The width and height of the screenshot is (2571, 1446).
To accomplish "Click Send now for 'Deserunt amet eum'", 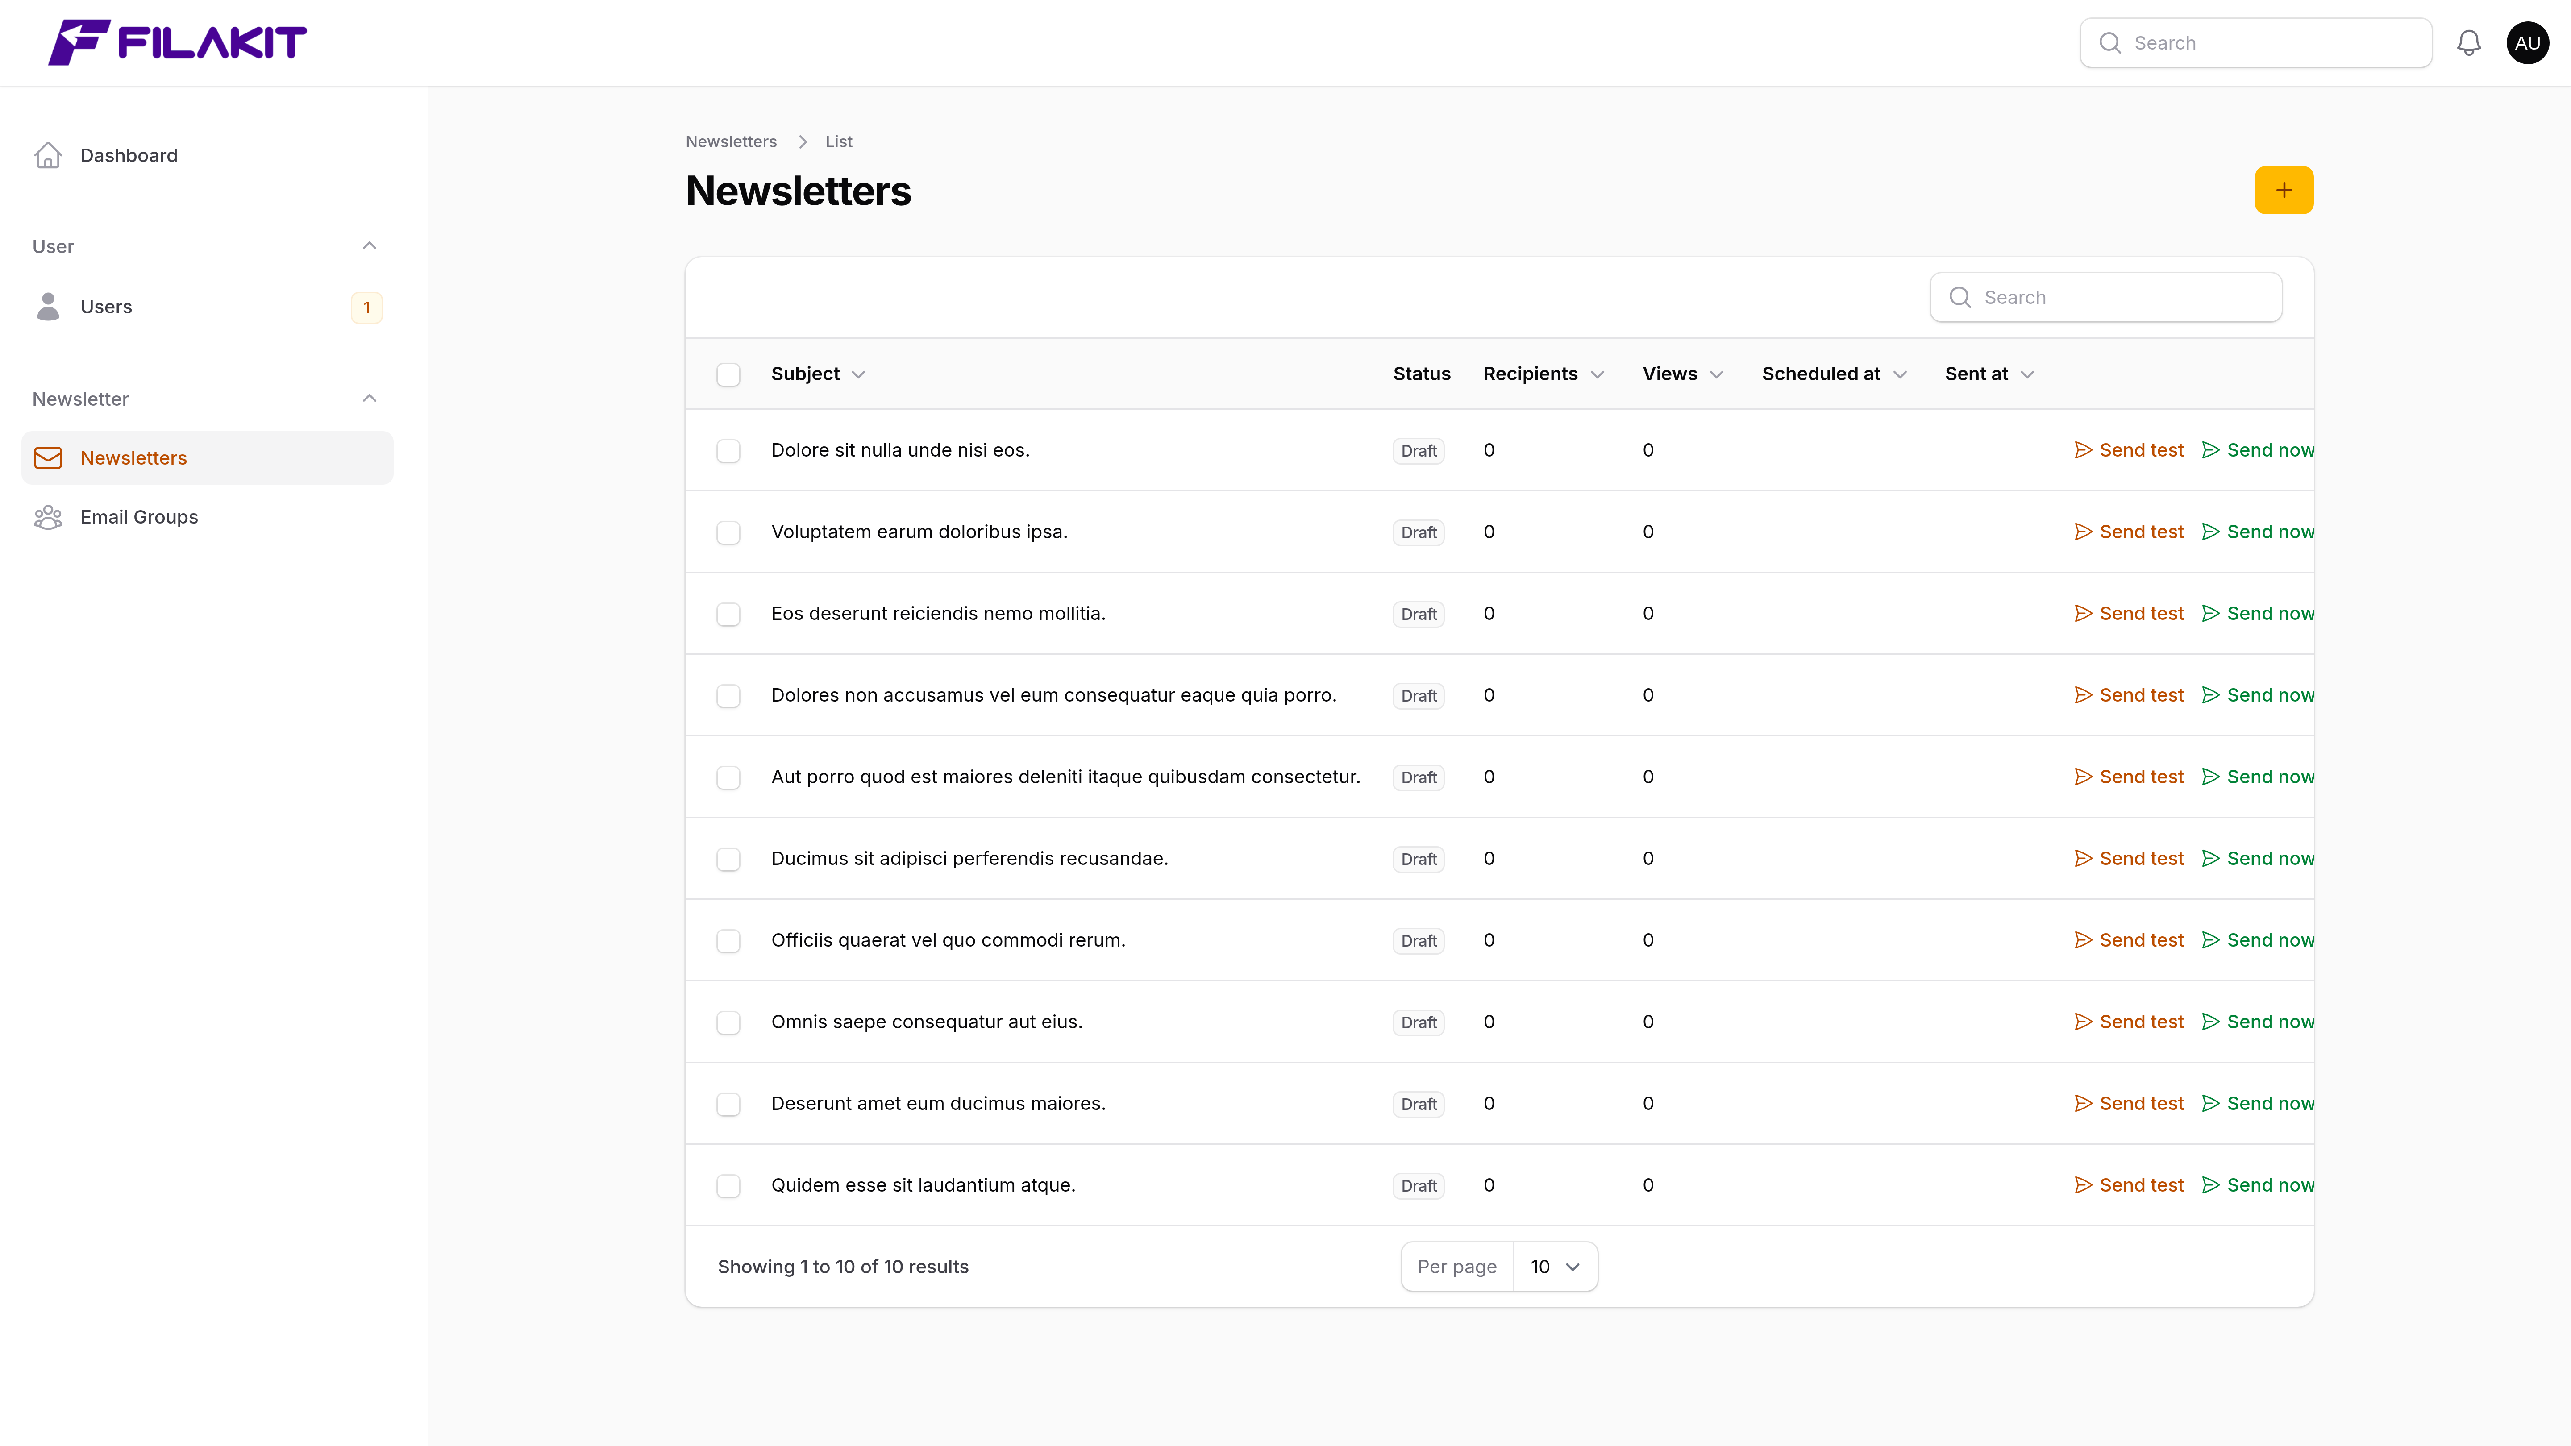I will pos(2258,1104).
